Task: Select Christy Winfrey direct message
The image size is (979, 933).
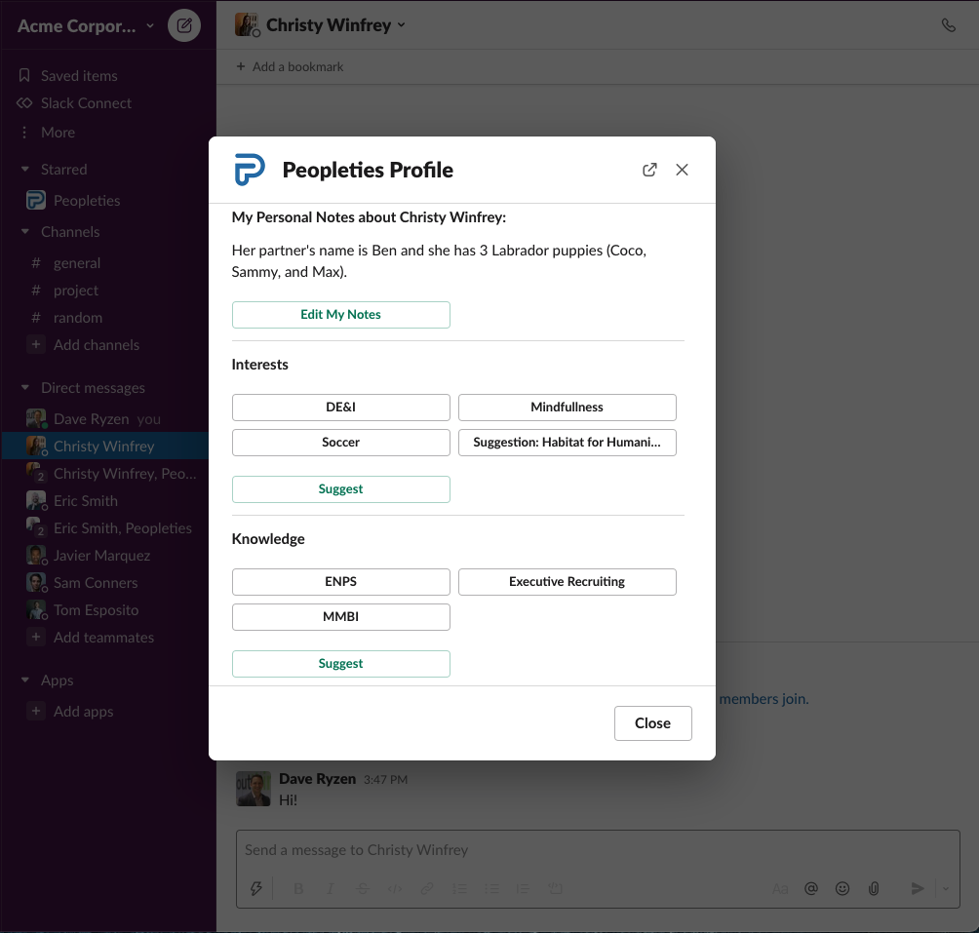Action: click(104, 447)
